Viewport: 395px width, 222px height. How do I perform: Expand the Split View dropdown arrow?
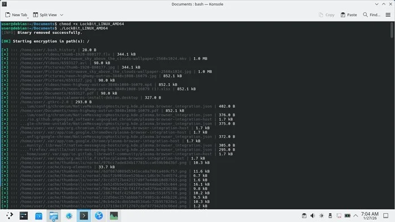[62, 15]
